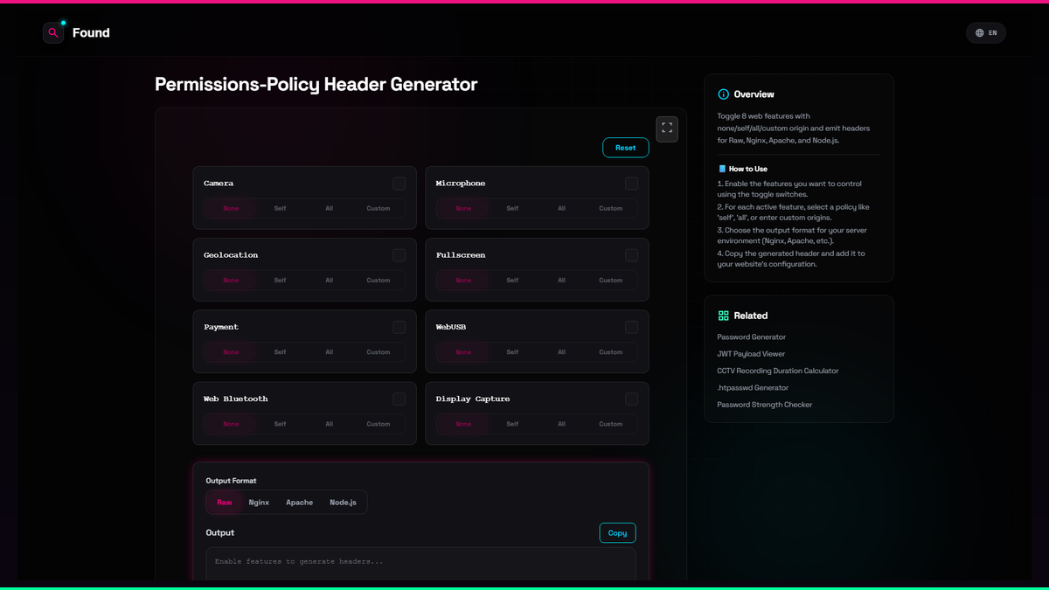The width and height of the screenshot is (1049, 590).
Task: Click the fullscreen expand icon
Action: coord(667,128)
